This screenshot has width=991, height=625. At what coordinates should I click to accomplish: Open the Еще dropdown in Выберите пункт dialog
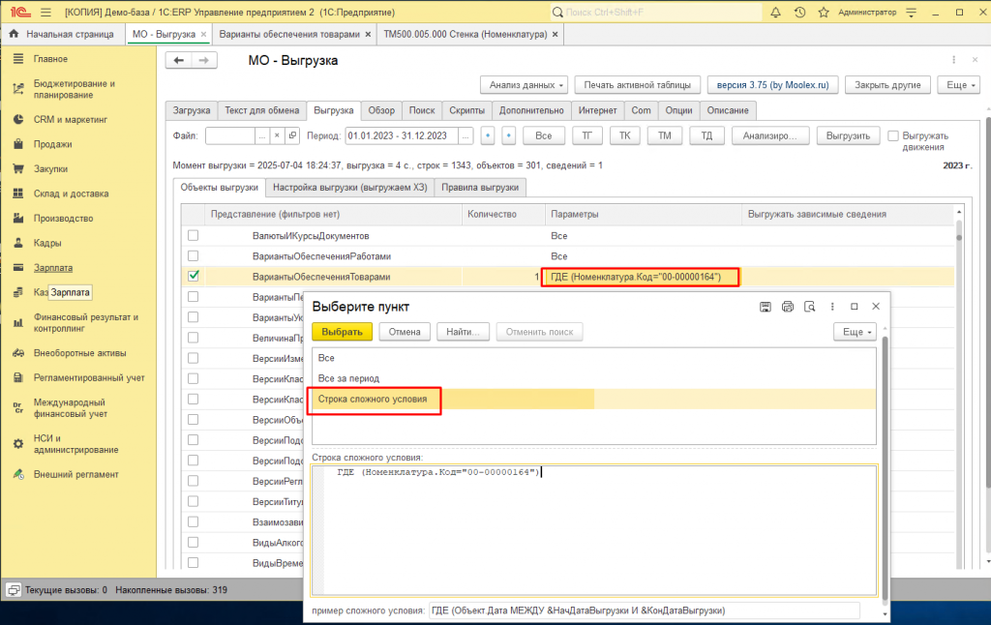(x=856, y=332)
